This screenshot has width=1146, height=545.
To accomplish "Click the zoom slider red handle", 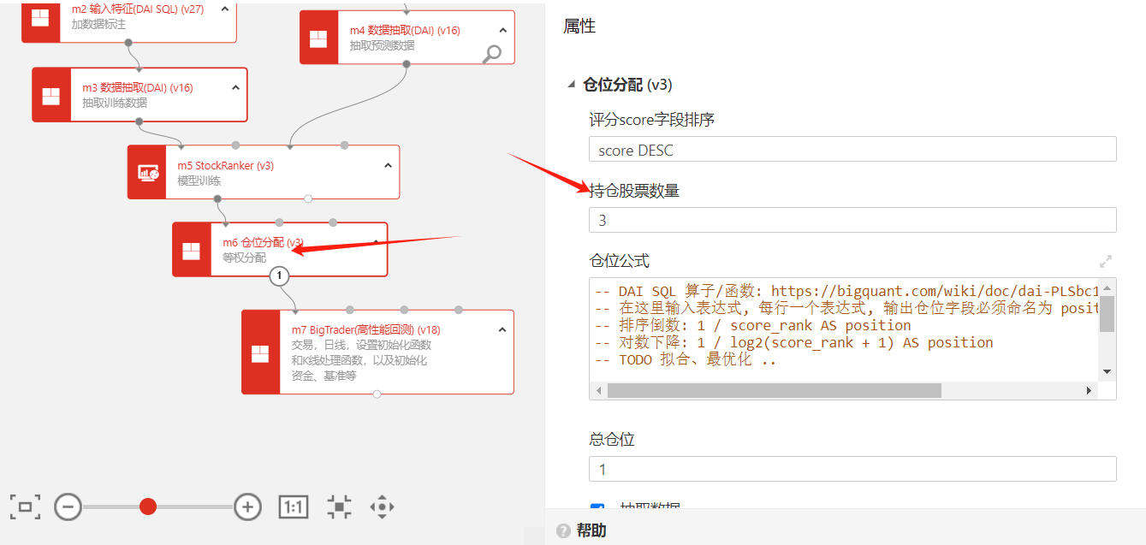I will [x=148, y=507].
